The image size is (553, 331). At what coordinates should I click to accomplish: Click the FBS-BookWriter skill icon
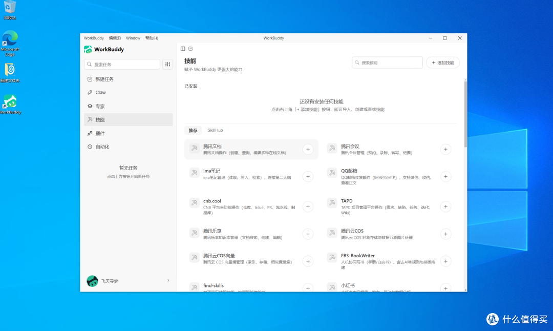tap(332, 258)
